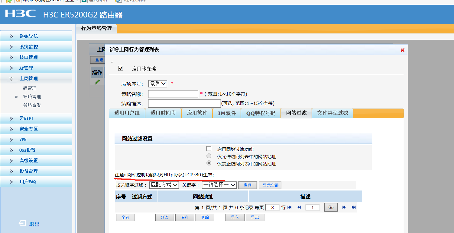
Task: Click the 删除 button
Action: [205, 217]
